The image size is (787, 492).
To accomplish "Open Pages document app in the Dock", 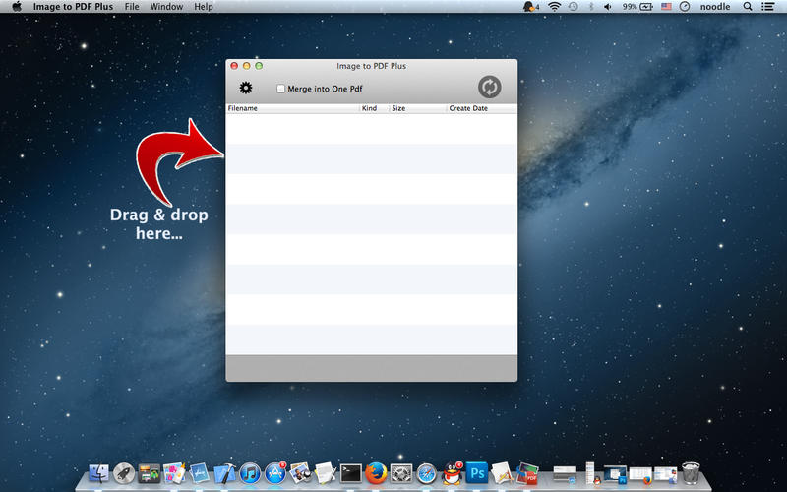I will coord(502,473).
